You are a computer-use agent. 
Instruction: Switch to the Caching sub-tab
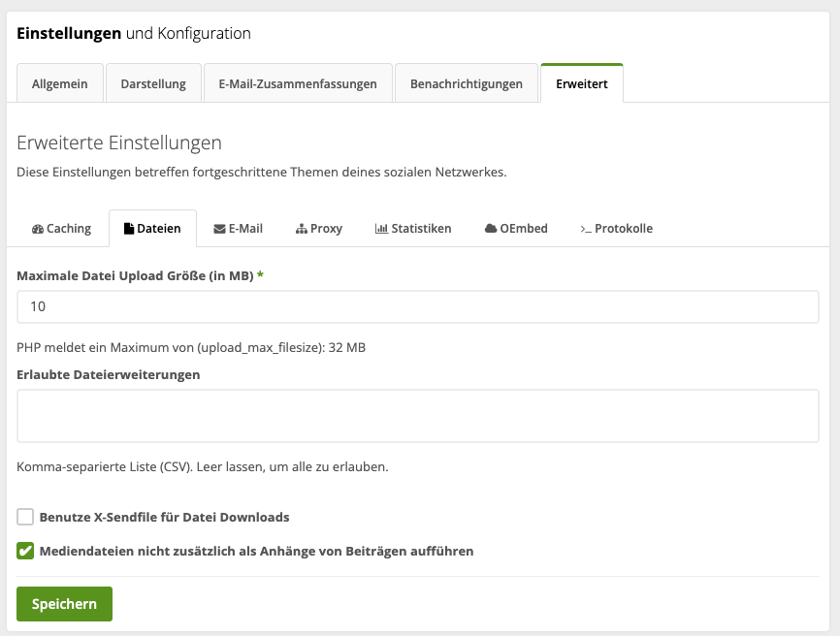pos(61,228)
